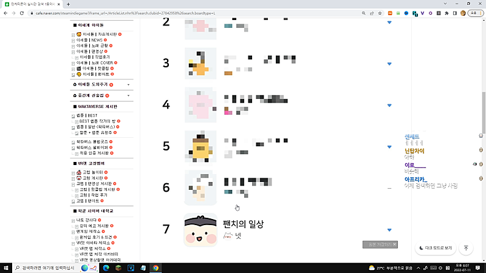Bookmark this page with the star icon
This screenshot has height=273, width=486.
[380, 13]
